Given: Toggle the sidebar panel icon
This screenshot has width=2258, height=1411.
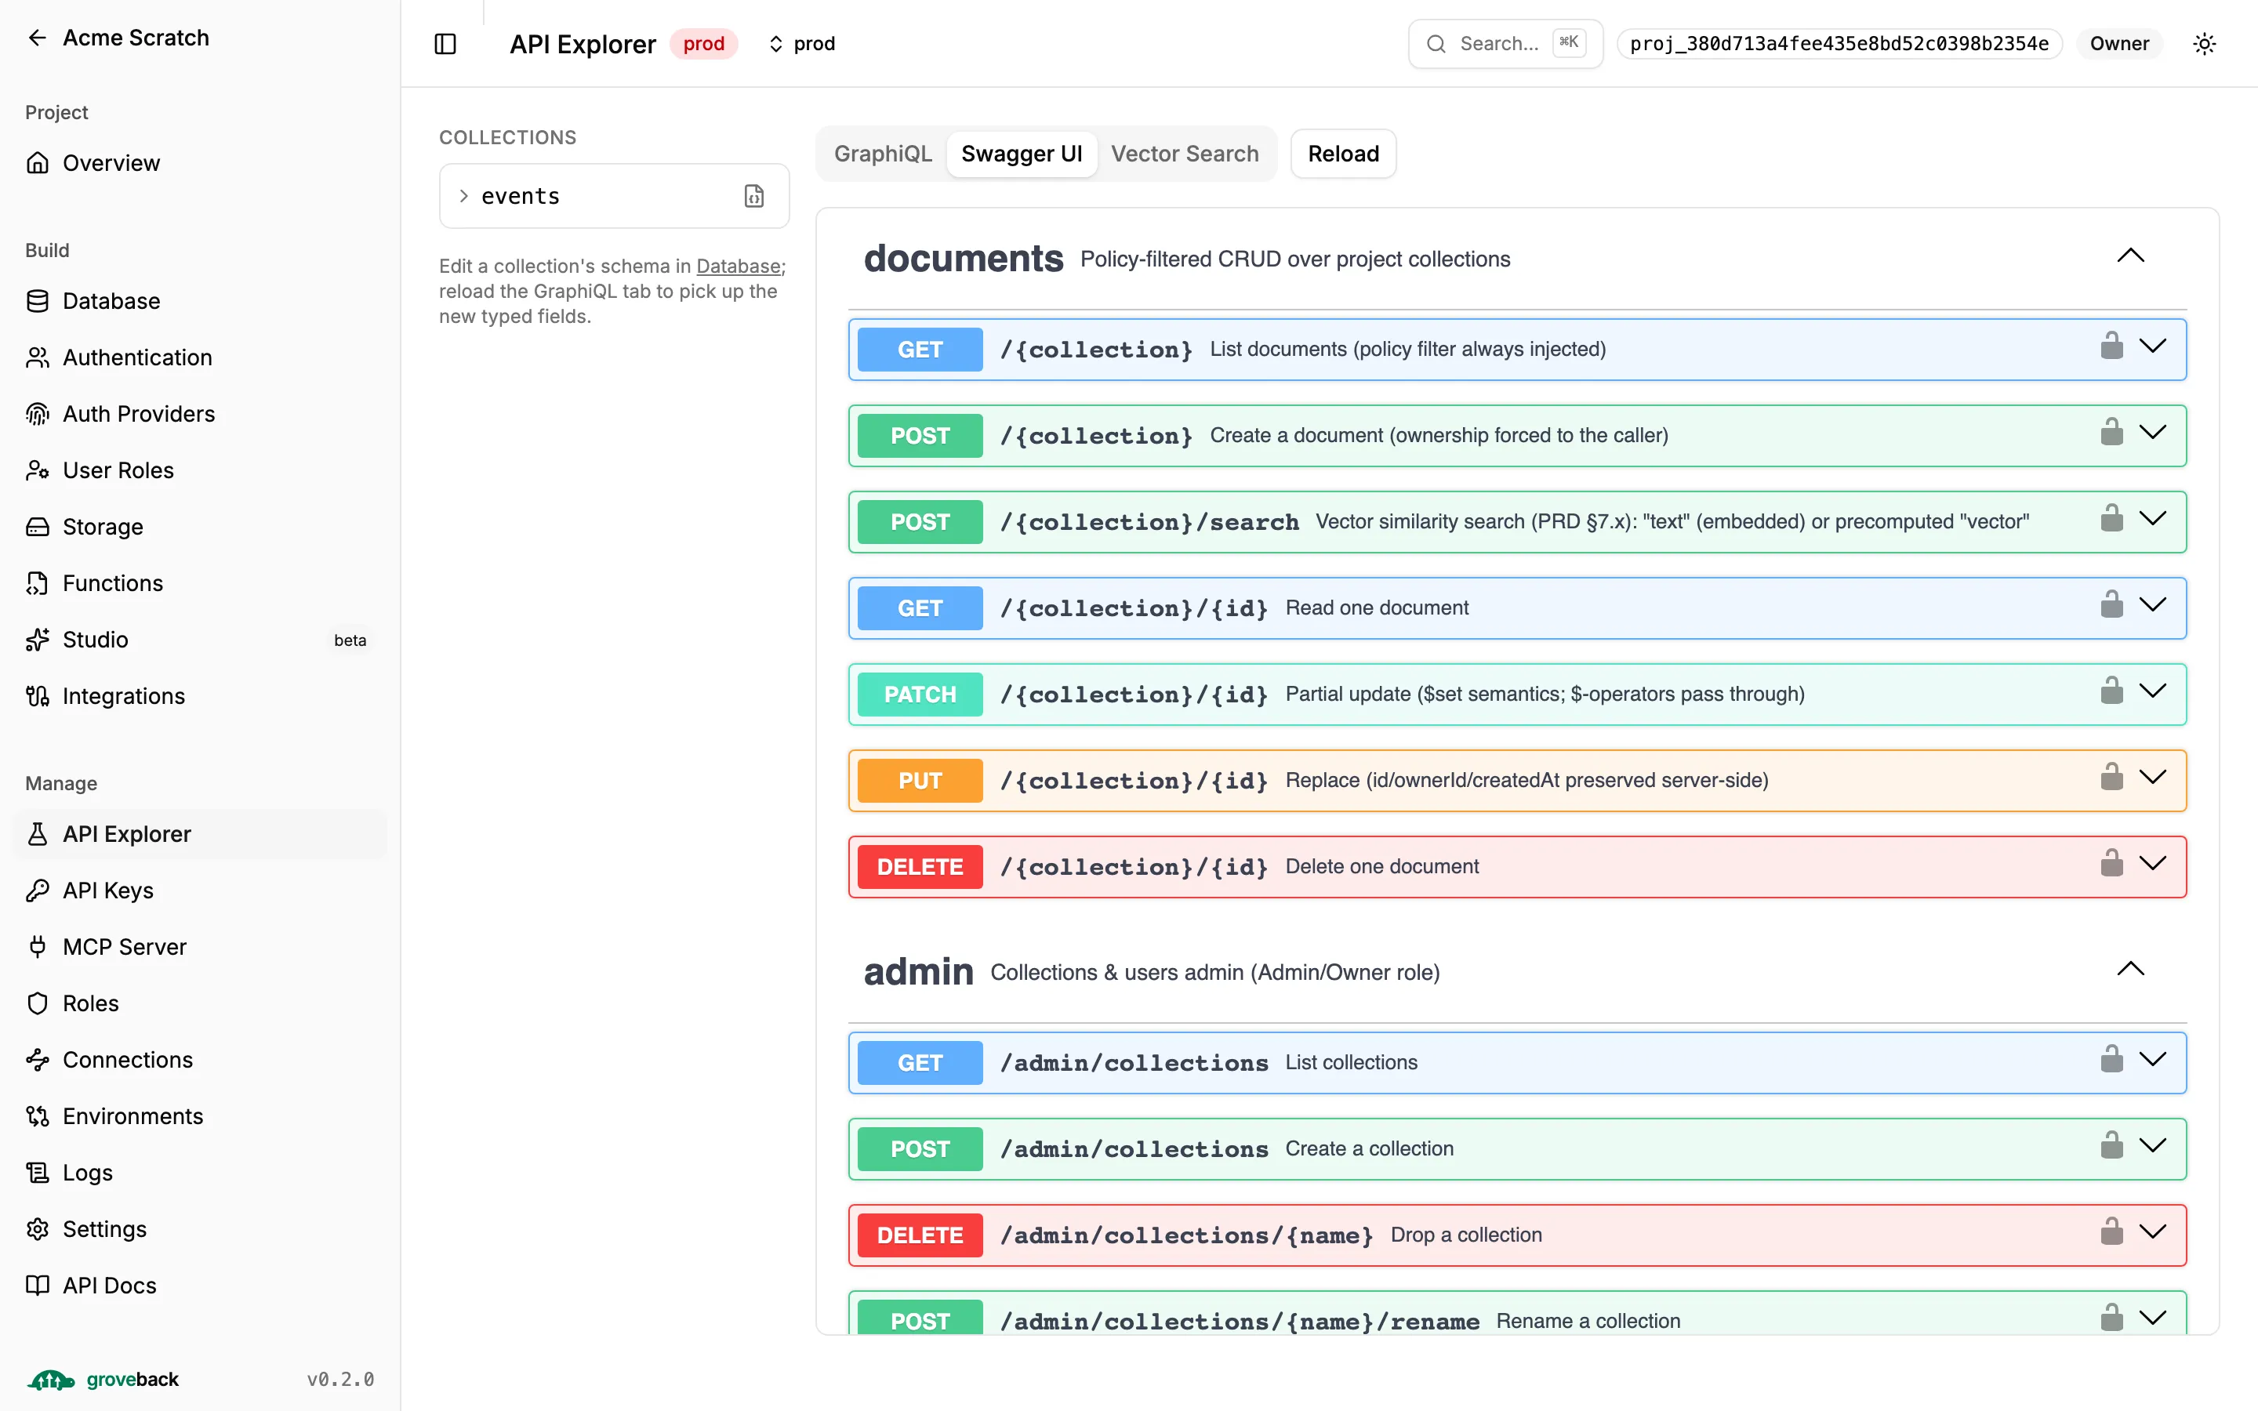Looking at the screenshot, I should click(445, 44).
